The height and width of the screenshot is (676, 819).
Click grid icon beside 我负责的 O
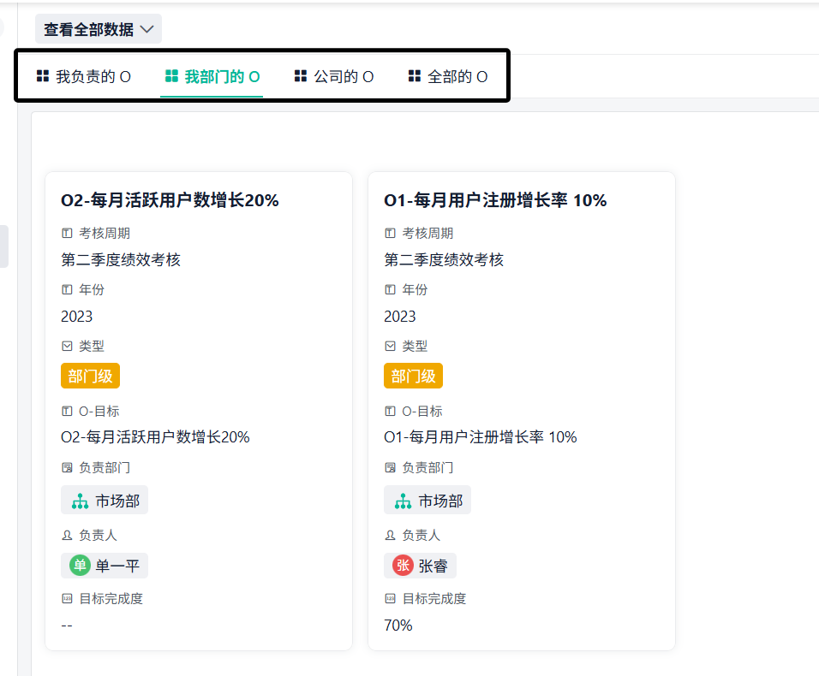43,76
